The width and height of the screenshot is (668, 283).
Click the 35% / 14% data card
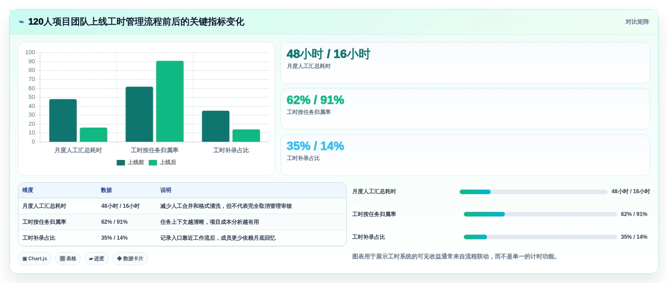tap(465, 155)
